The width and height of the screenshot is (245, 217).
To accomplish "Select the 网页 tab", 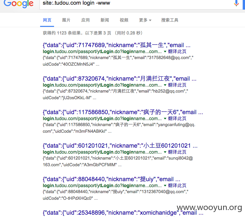I will [47, 20].
